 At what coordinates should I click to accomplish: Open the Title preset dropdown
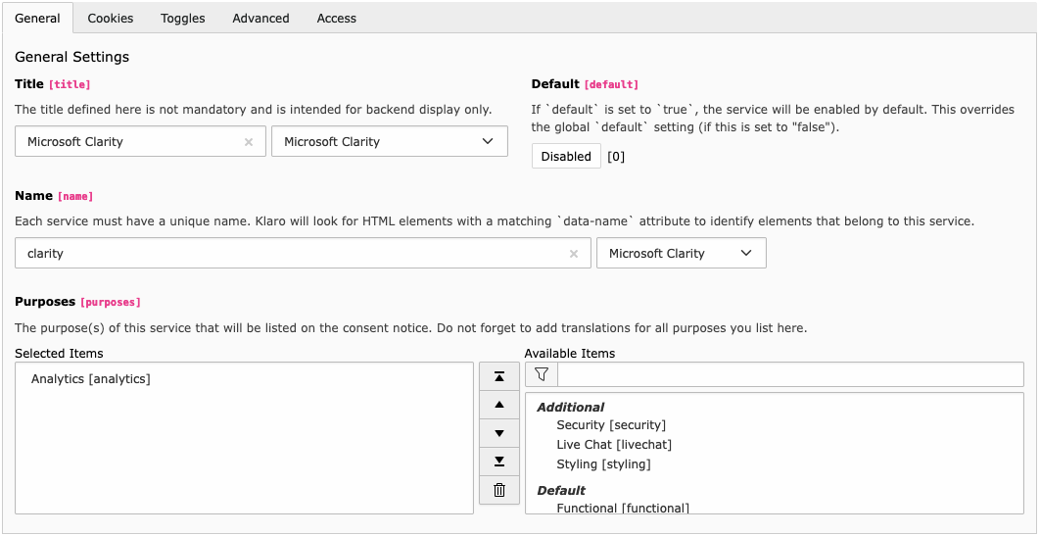click(389, 142)
